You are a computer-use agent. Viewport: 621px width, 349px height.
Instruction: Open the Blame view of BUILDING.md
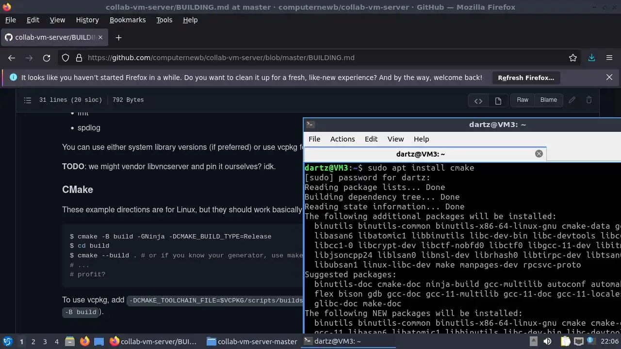tap(549, 100)
